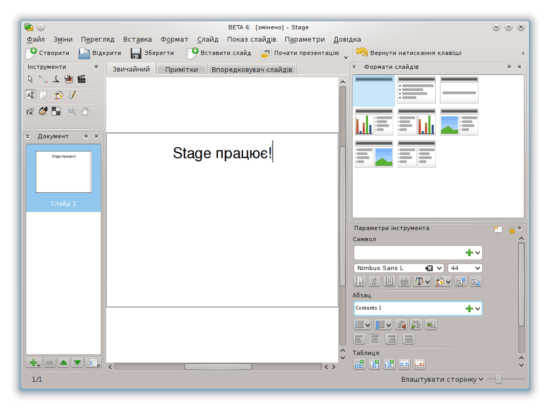Click the insert table icon
Screen dimensions: 550x410
tap(360, 364)
